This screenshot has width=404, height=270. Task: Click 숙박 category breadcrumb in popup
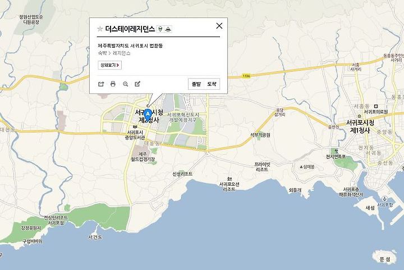[102, 53]
